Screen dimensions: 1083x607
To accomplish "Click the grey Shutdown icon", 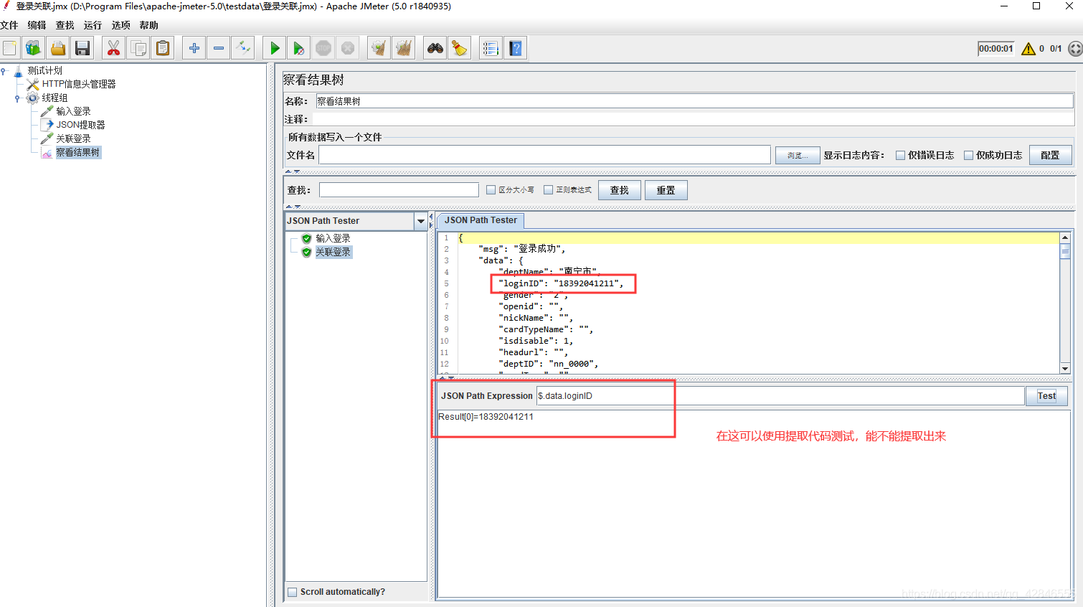I will tap(348, 48).
